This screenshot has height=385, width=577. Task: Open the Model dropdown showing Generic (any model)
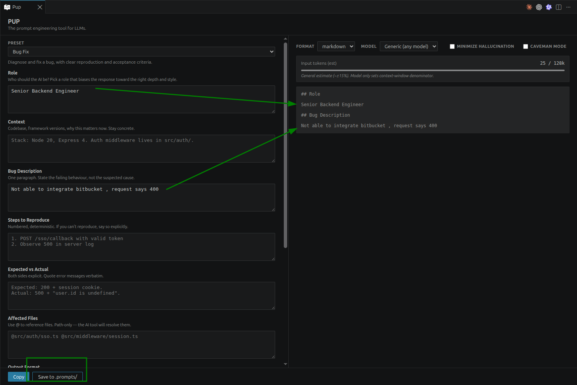(x=409, y=46)
